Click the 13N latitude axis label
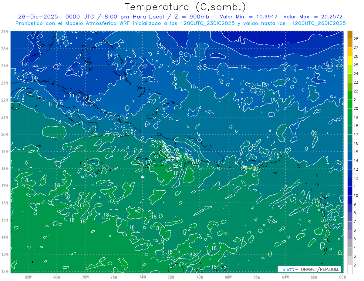Screen dimensions: 364x281 [5, 254]
